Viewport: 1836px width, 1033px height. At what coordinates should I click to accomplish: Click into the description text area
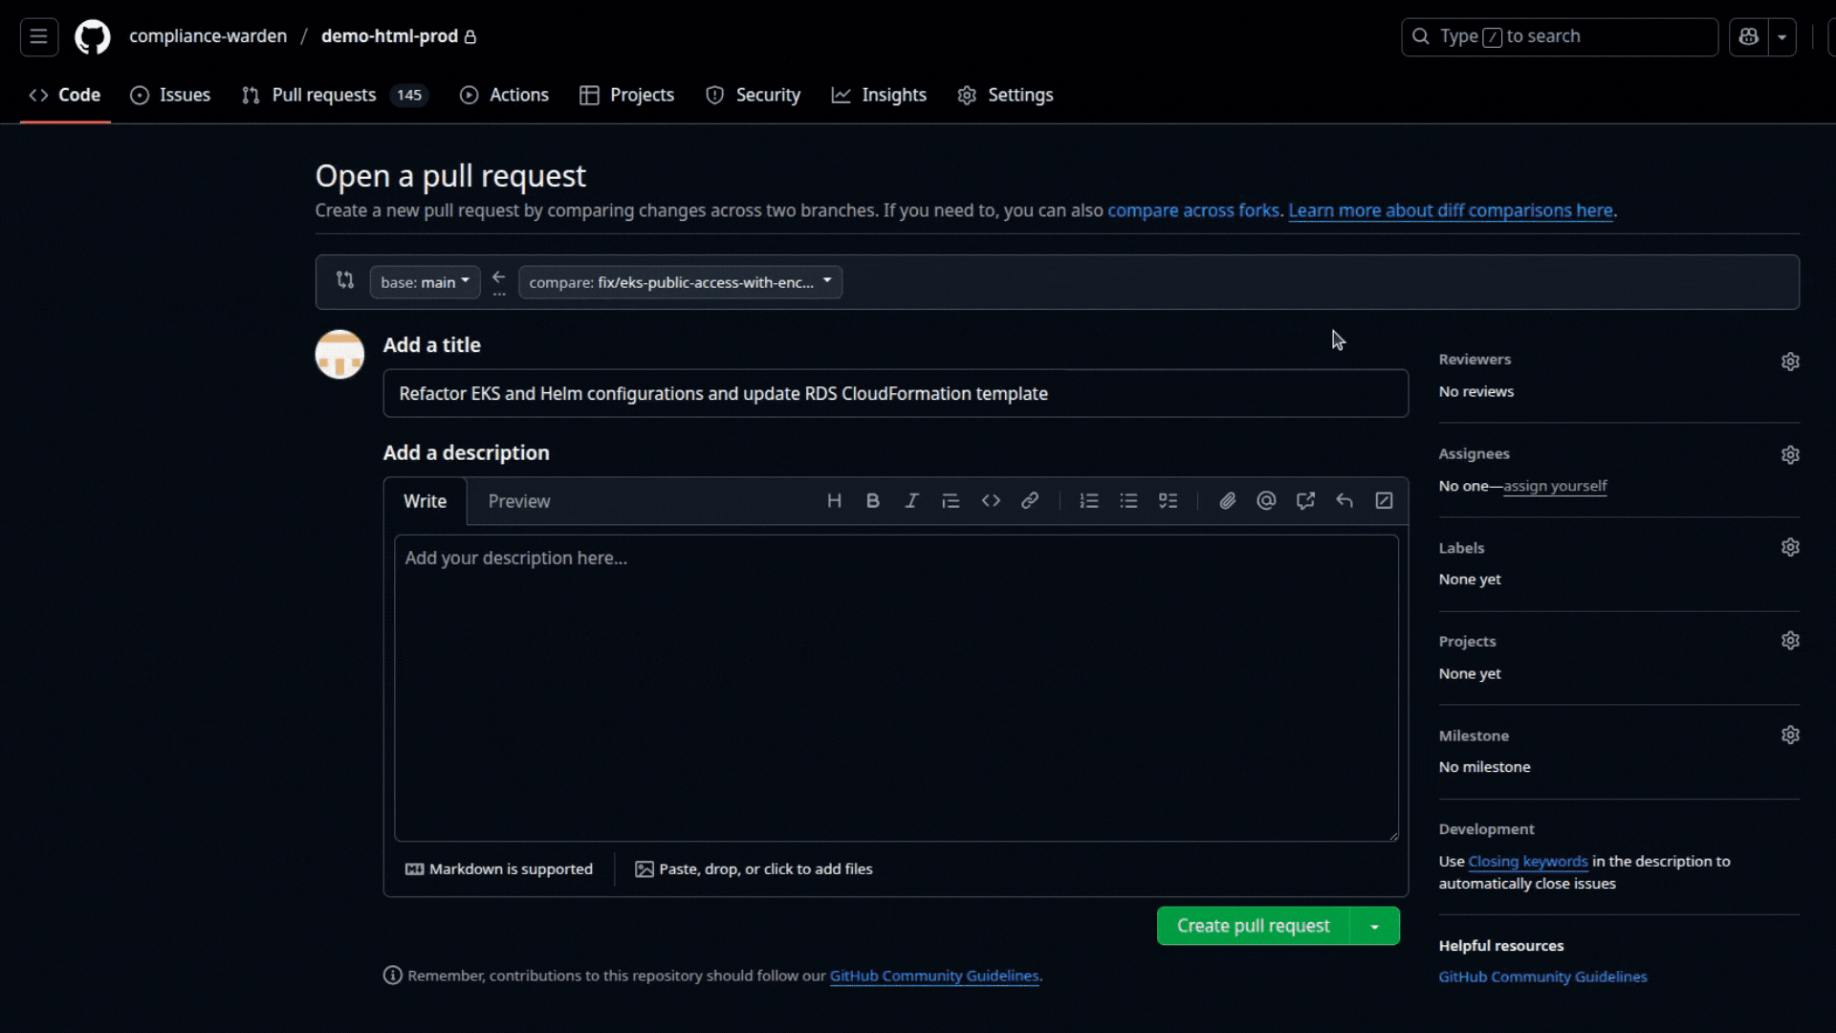(x=896, y=688)
